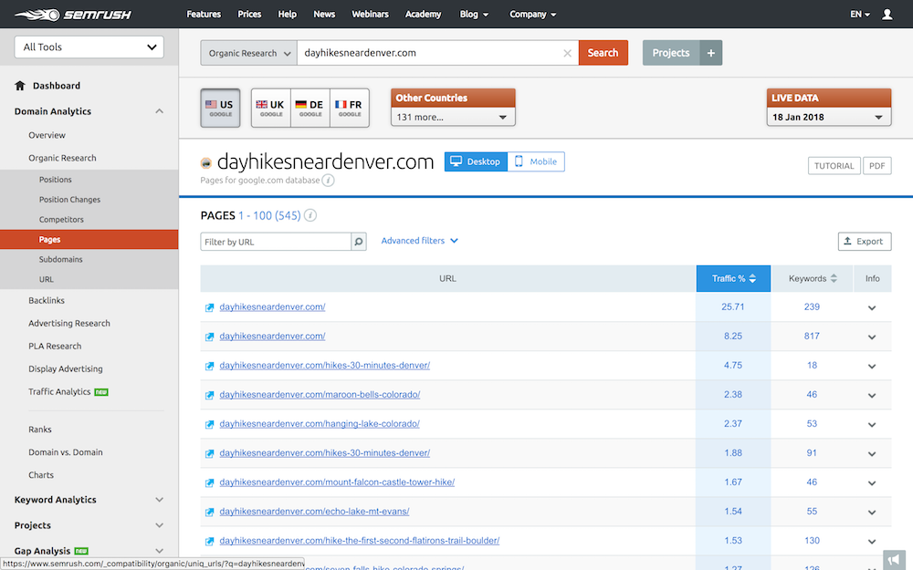Click the Filter by URL magnifier icon

click(x=359, y=242)
